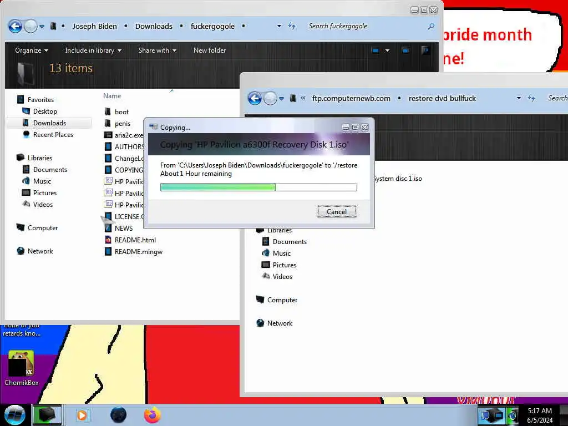The height and width of the screenshot is (426, 568).
Task: Refresh the fuckergogole folder view
Action: (292, 26)
